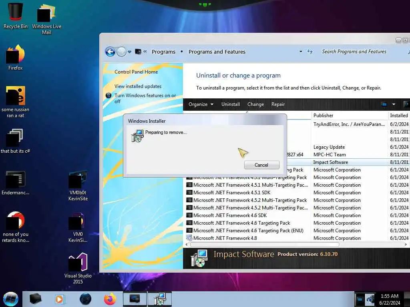Open the view options dropdown arrow
410x307 pixels.
click(x=394, y=104)
